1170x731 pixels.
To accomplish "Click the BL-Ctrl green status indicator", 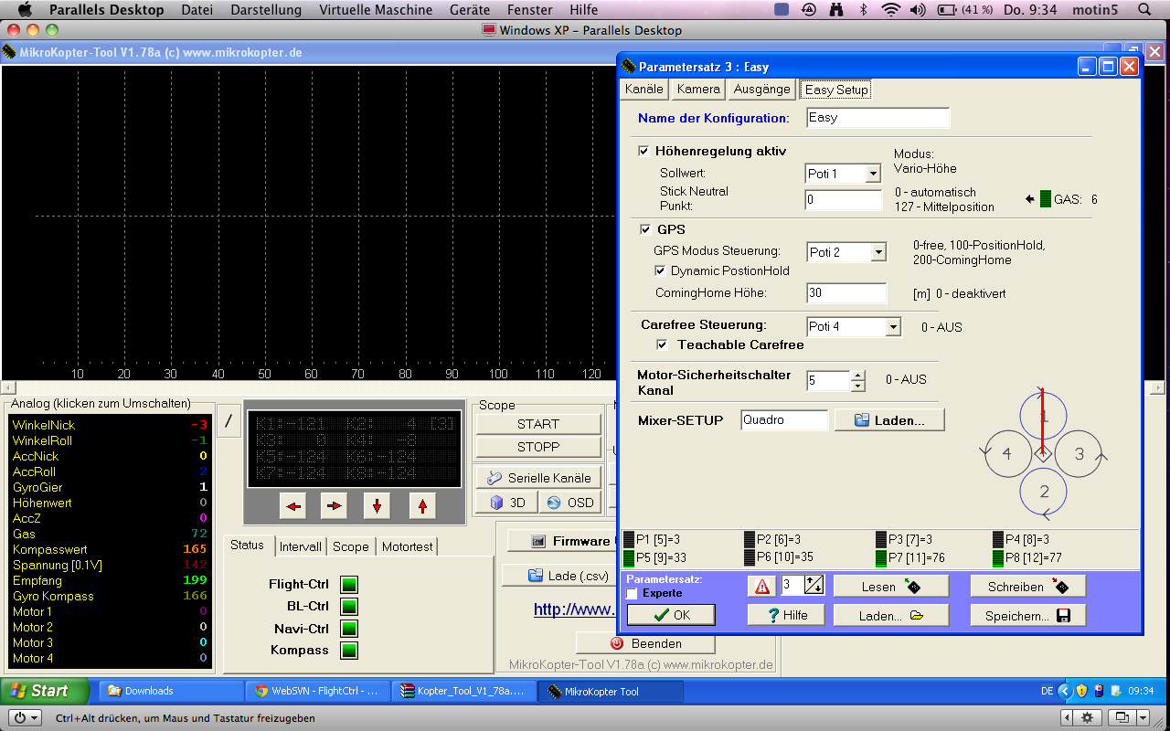I will tap(349, 607).
